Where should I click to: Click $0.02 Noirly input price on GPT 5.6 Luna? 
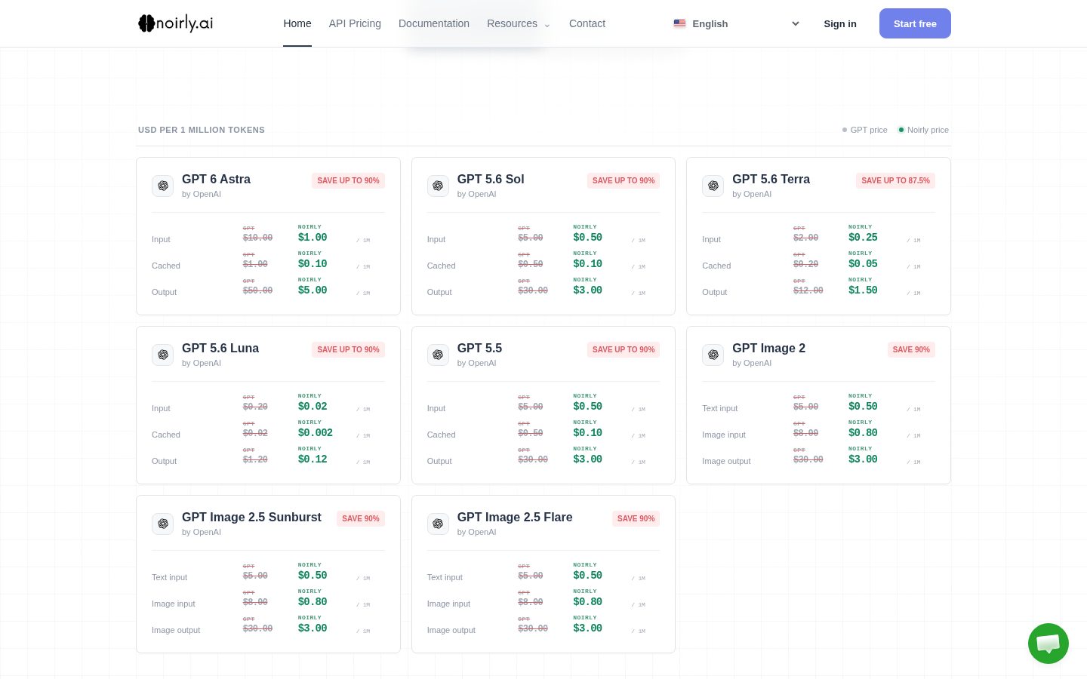(313, 406)
